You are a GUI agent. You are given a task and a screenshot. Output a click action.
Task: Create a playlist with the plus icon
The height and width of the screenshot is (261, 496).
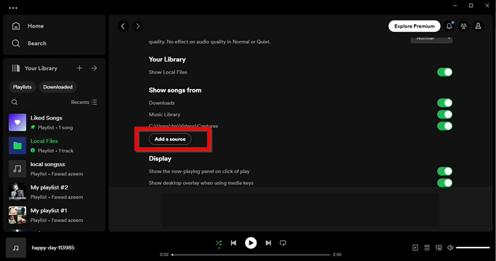coord(79,68)
